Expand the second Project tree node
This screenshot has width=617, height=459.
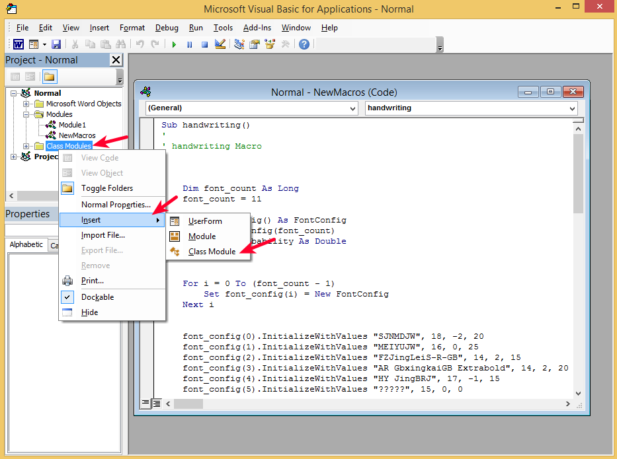13,157
